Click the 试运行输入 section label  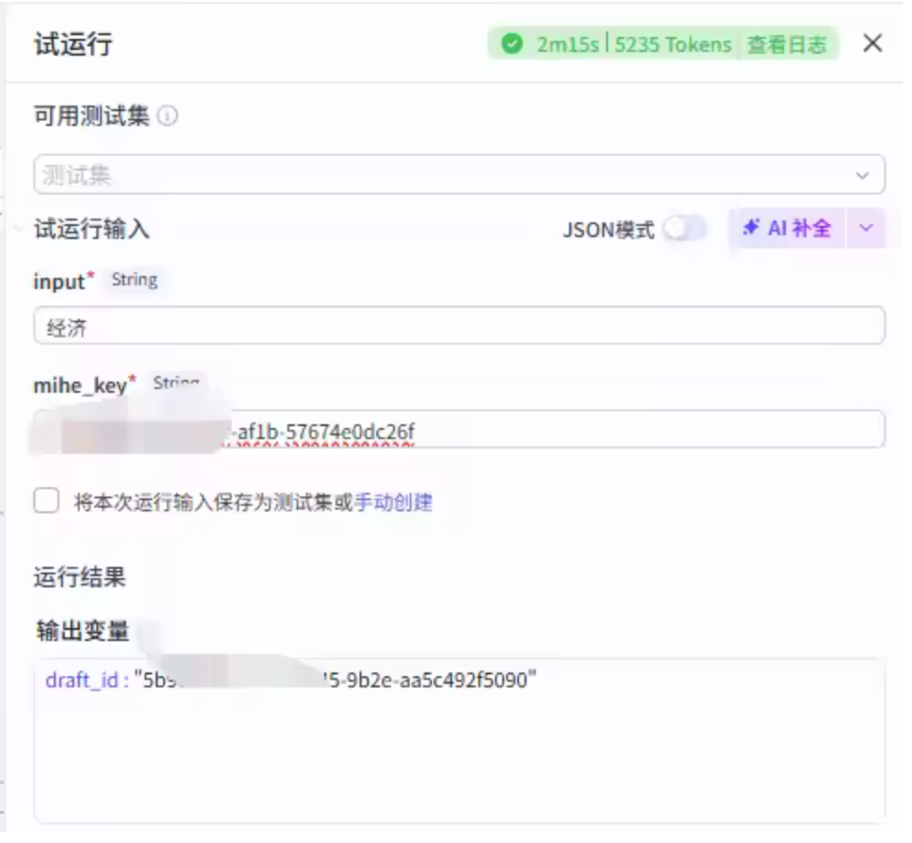(92, 229)
